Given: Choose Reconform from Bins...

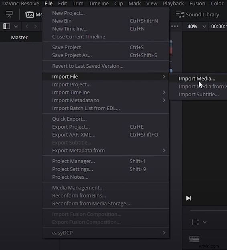Looking at the screenshot, I should click(x=105, y=196).
